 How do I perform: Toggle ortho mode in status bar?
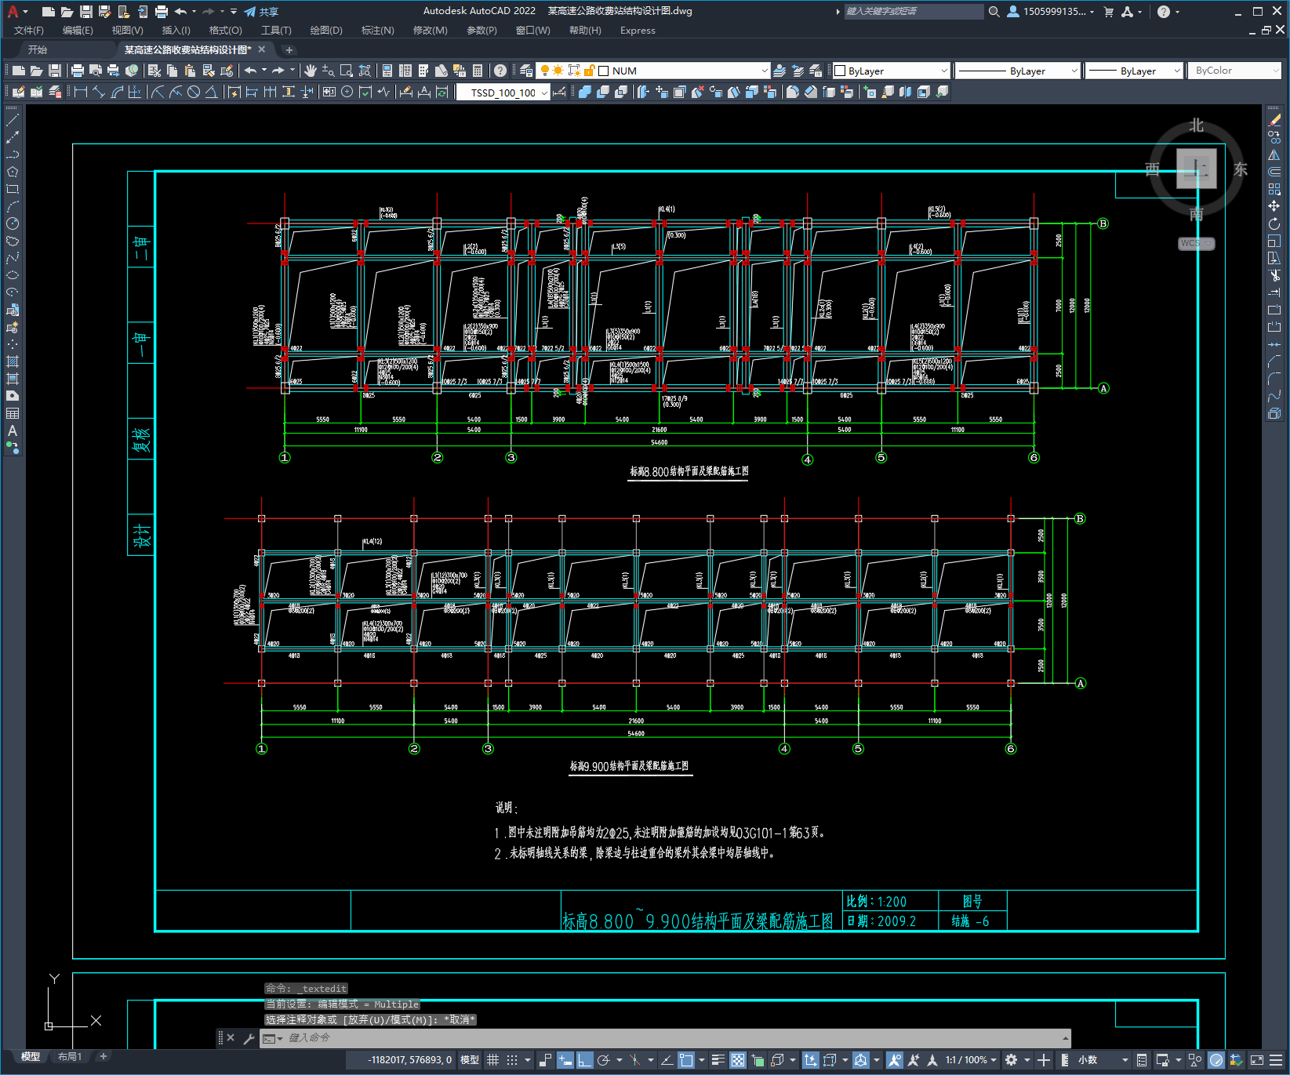click(x=585, y=1060)
